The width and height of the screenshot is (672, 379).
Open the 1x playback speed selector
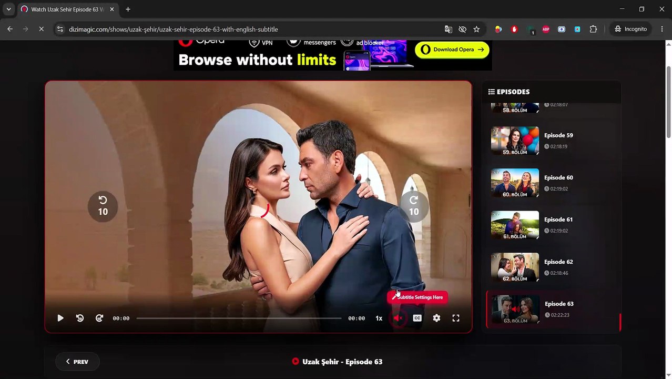(x=379, y=318)
